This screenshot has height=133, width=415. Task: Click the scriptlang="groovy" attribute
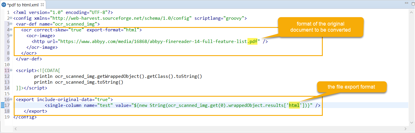coord(219,18)
